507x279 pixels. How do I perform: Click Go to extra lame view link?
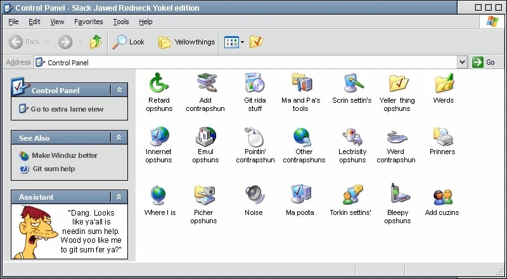(67, 109)
